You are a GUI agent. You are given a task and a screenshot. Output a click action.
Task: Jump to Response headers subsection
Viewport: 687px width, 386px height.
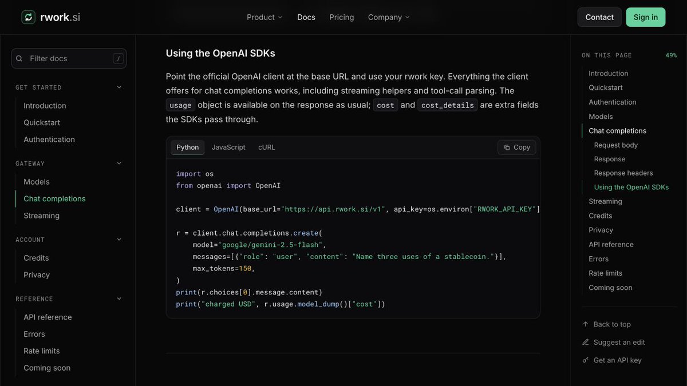pos(623,173)
